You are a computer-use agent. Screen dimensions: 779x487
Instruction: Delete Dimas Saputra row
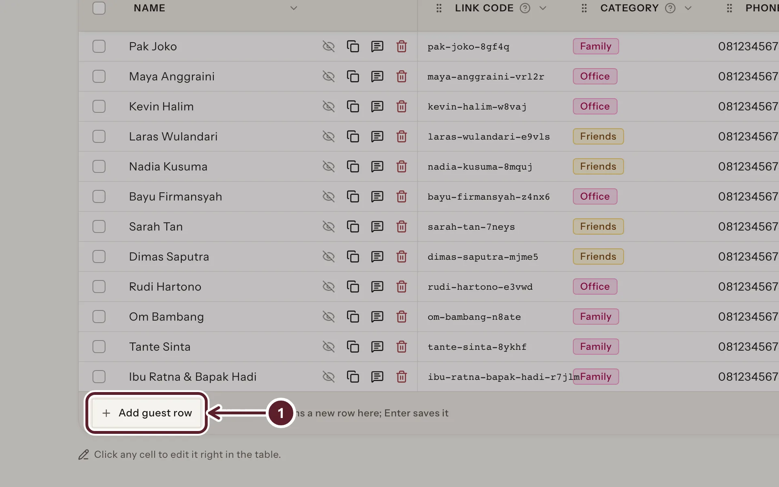401,256
